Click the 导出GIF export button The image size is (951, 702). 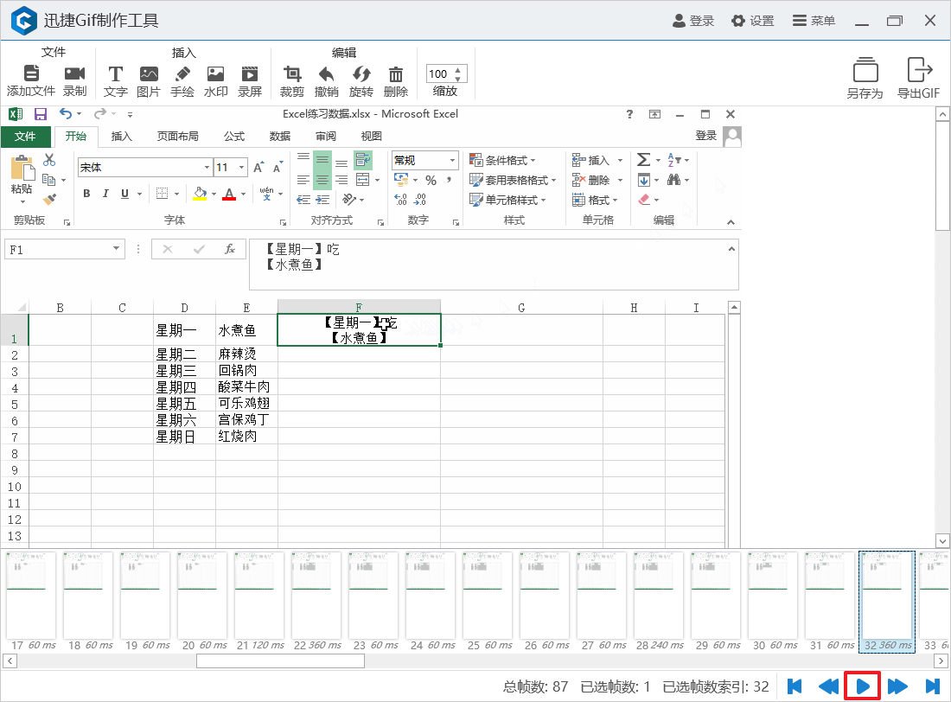(919, 76)
